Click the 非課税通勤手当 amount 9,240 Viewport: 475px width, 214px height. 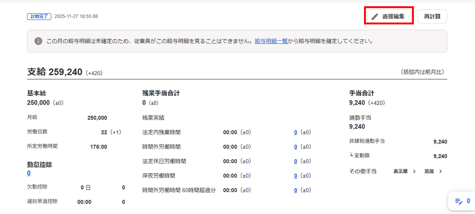[440, 142]
